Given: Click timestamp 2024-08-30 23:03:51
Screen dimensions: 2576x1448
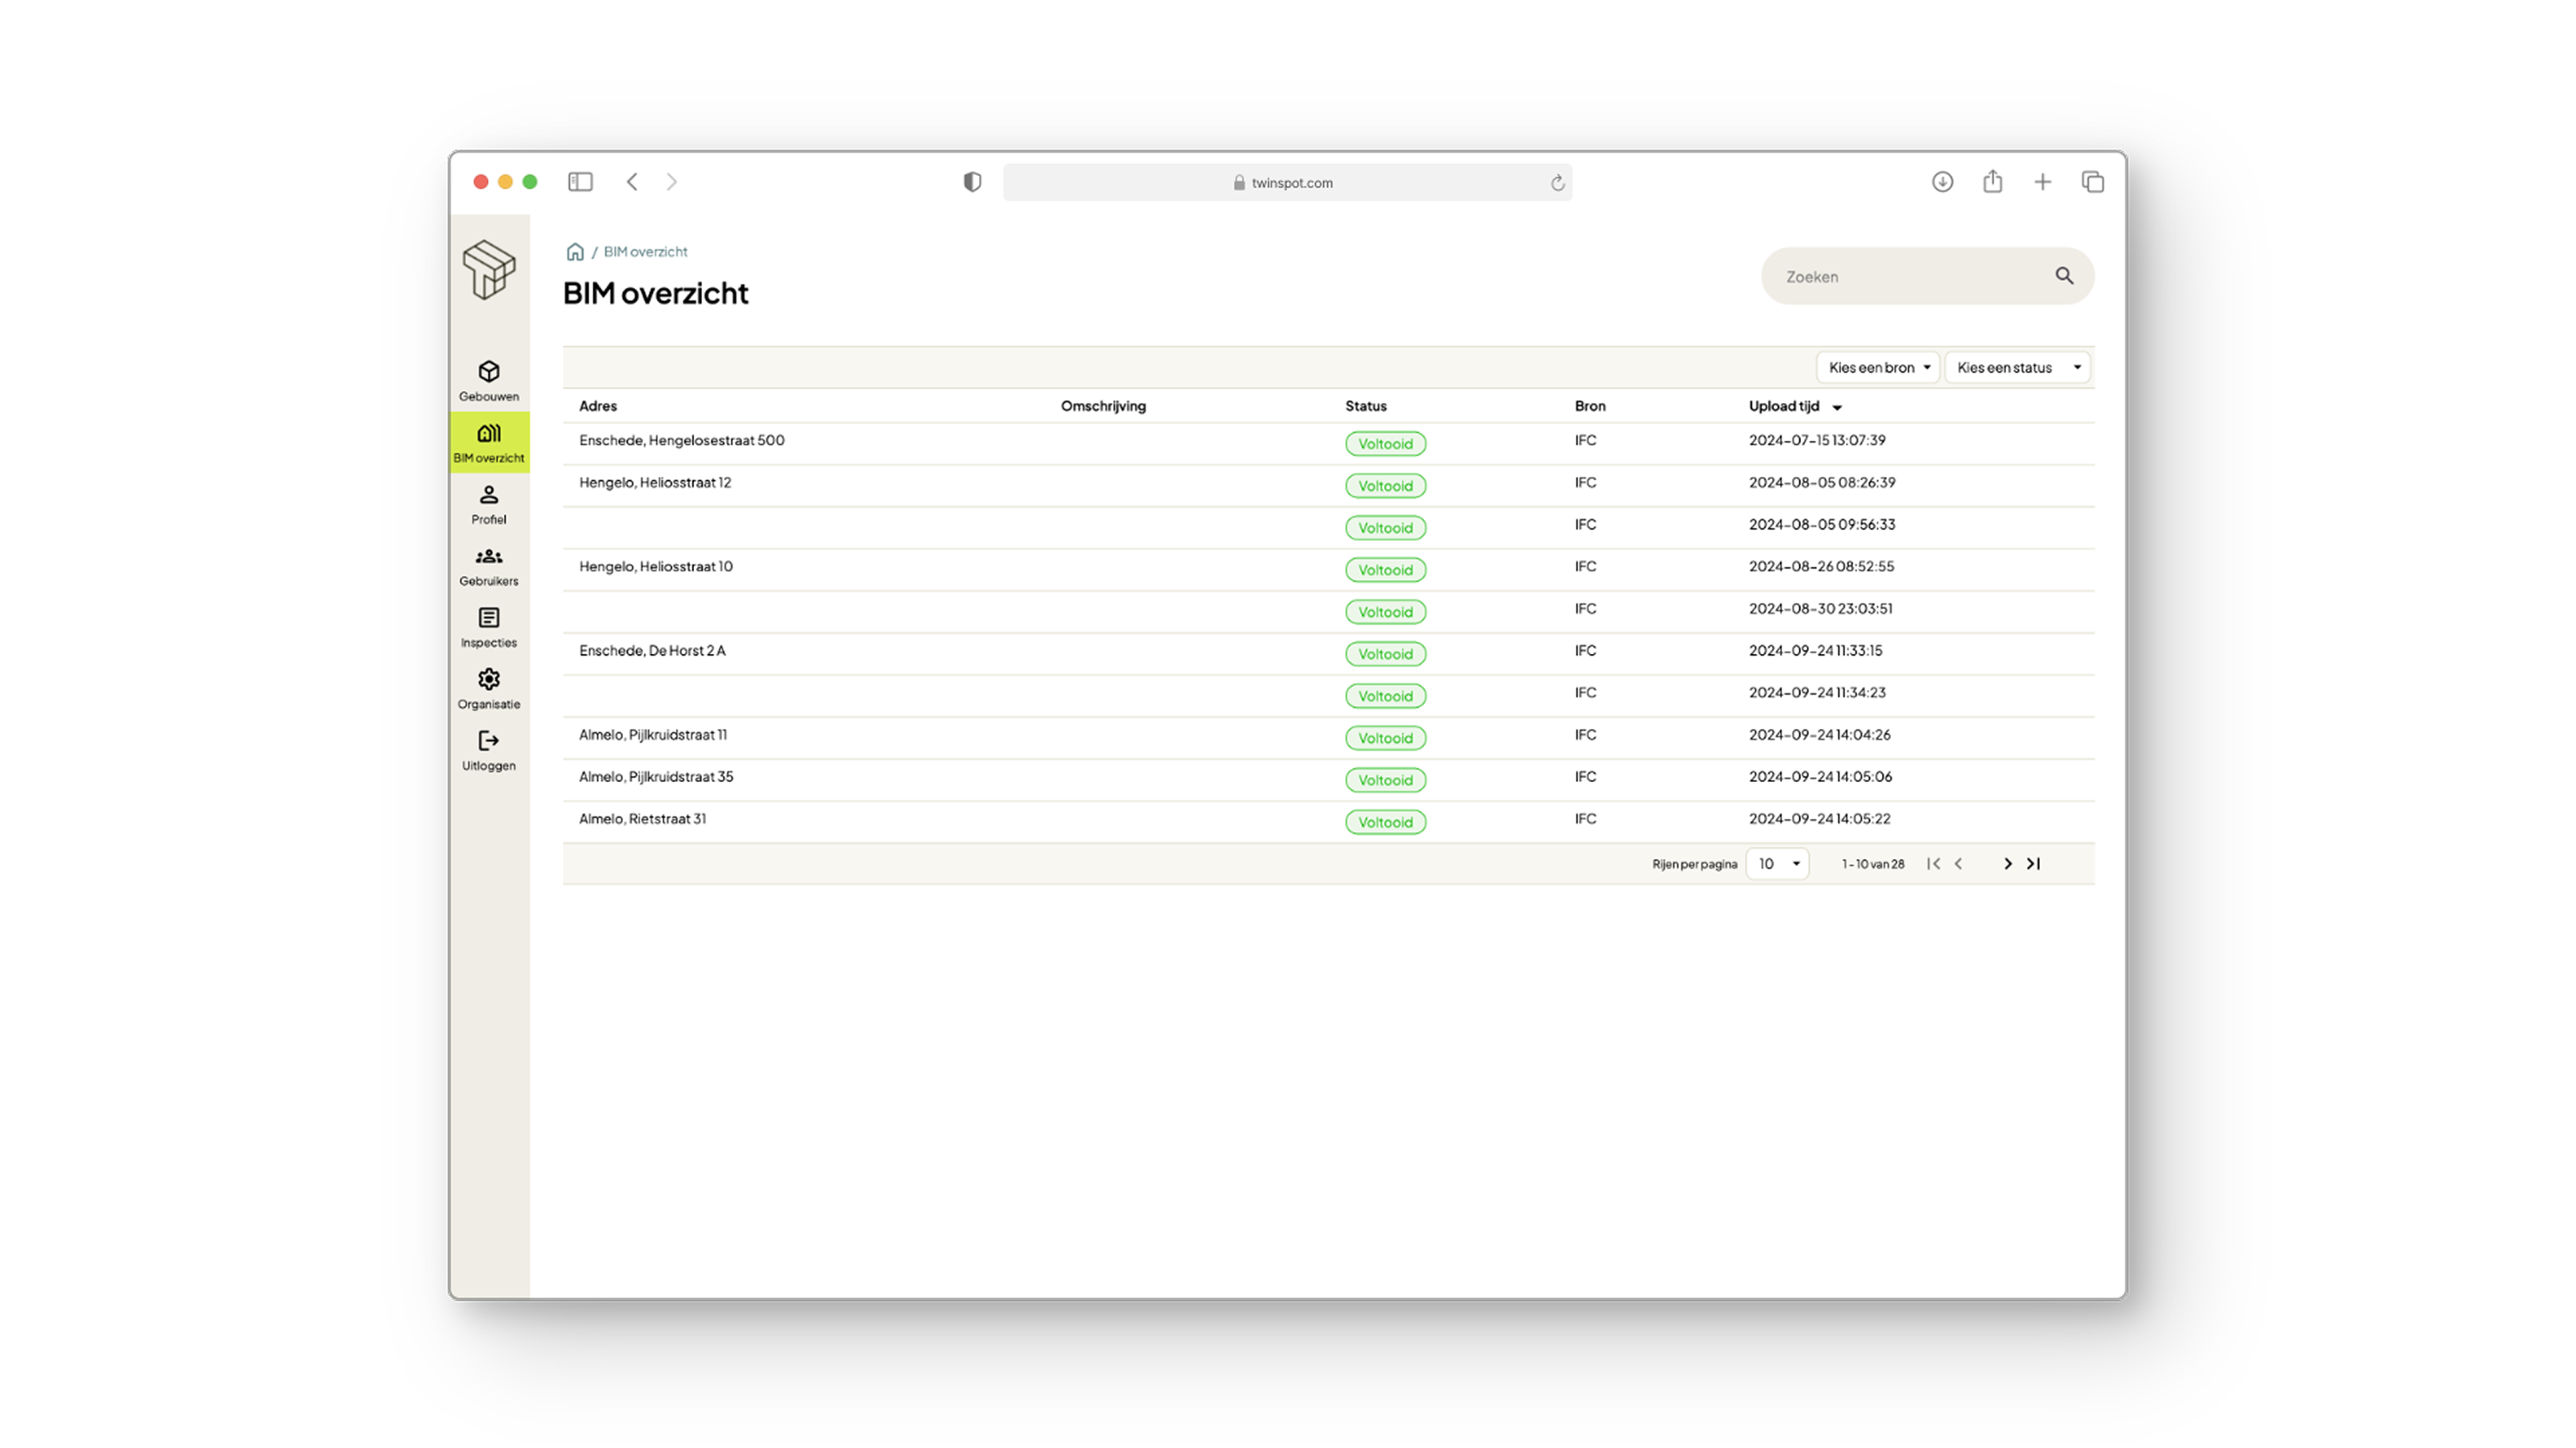Looking at the screenshot, I should (1820, 609).
